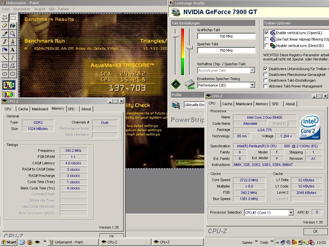
Task: Select the Pick Color eyedropper tool
Action: tap(5, 33)
